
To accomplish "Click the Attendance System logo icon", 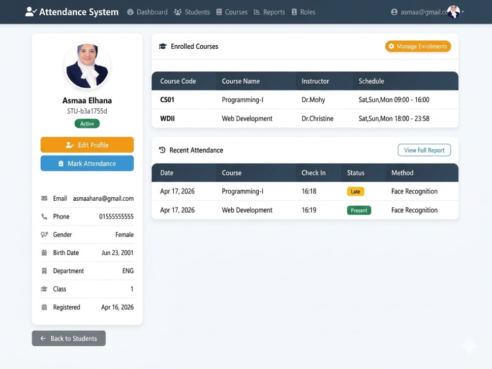I will tap(31, 12).
